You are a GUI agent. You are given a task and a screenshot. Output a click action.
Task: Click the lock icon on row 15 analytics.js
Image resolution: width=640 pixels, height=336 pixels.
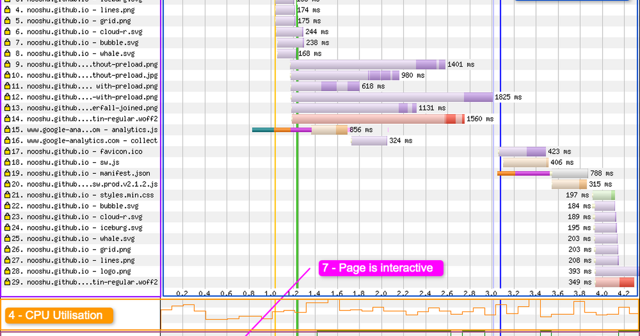tap(7, 130)
